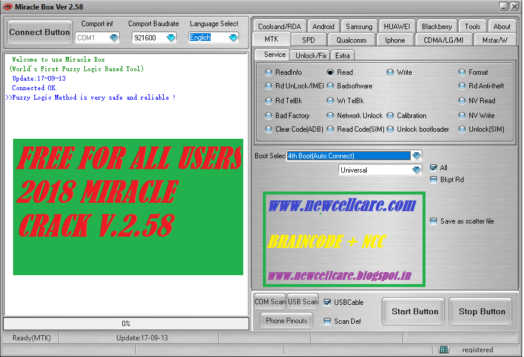Click the www.newcellcare.com banner image
524x357 pixels.
344,239
